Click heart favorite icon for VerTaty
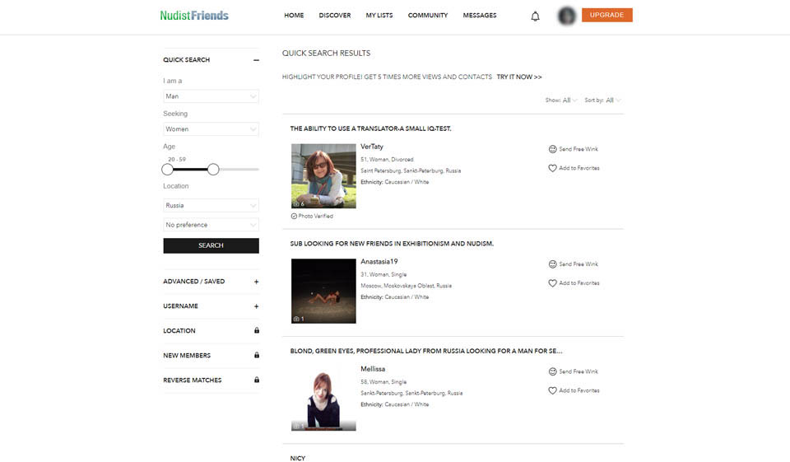 553,168
